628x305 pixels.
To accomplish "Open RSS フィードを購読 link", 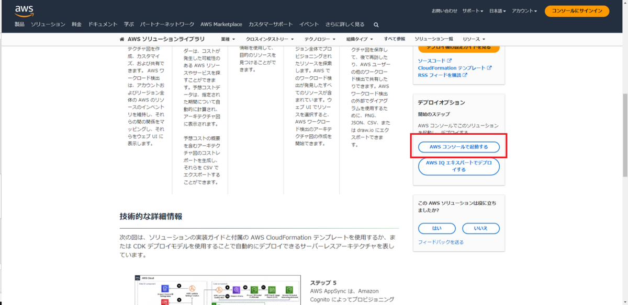I will point(443,75).
